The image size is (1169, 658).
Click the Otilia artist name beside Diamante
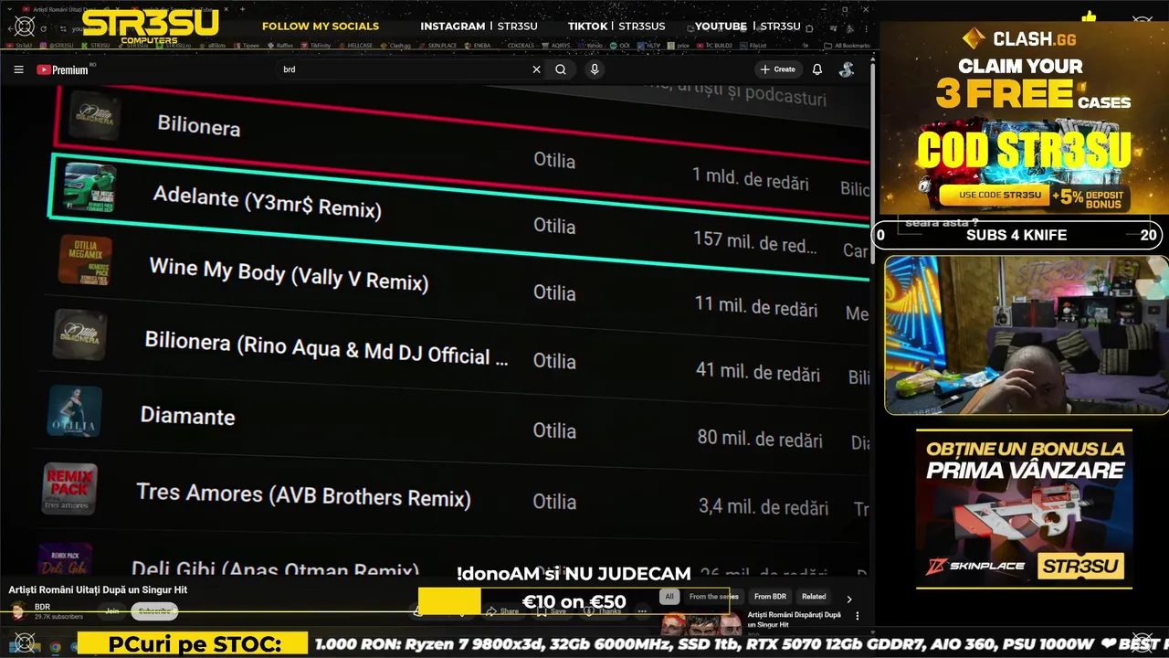click(554, 430)
